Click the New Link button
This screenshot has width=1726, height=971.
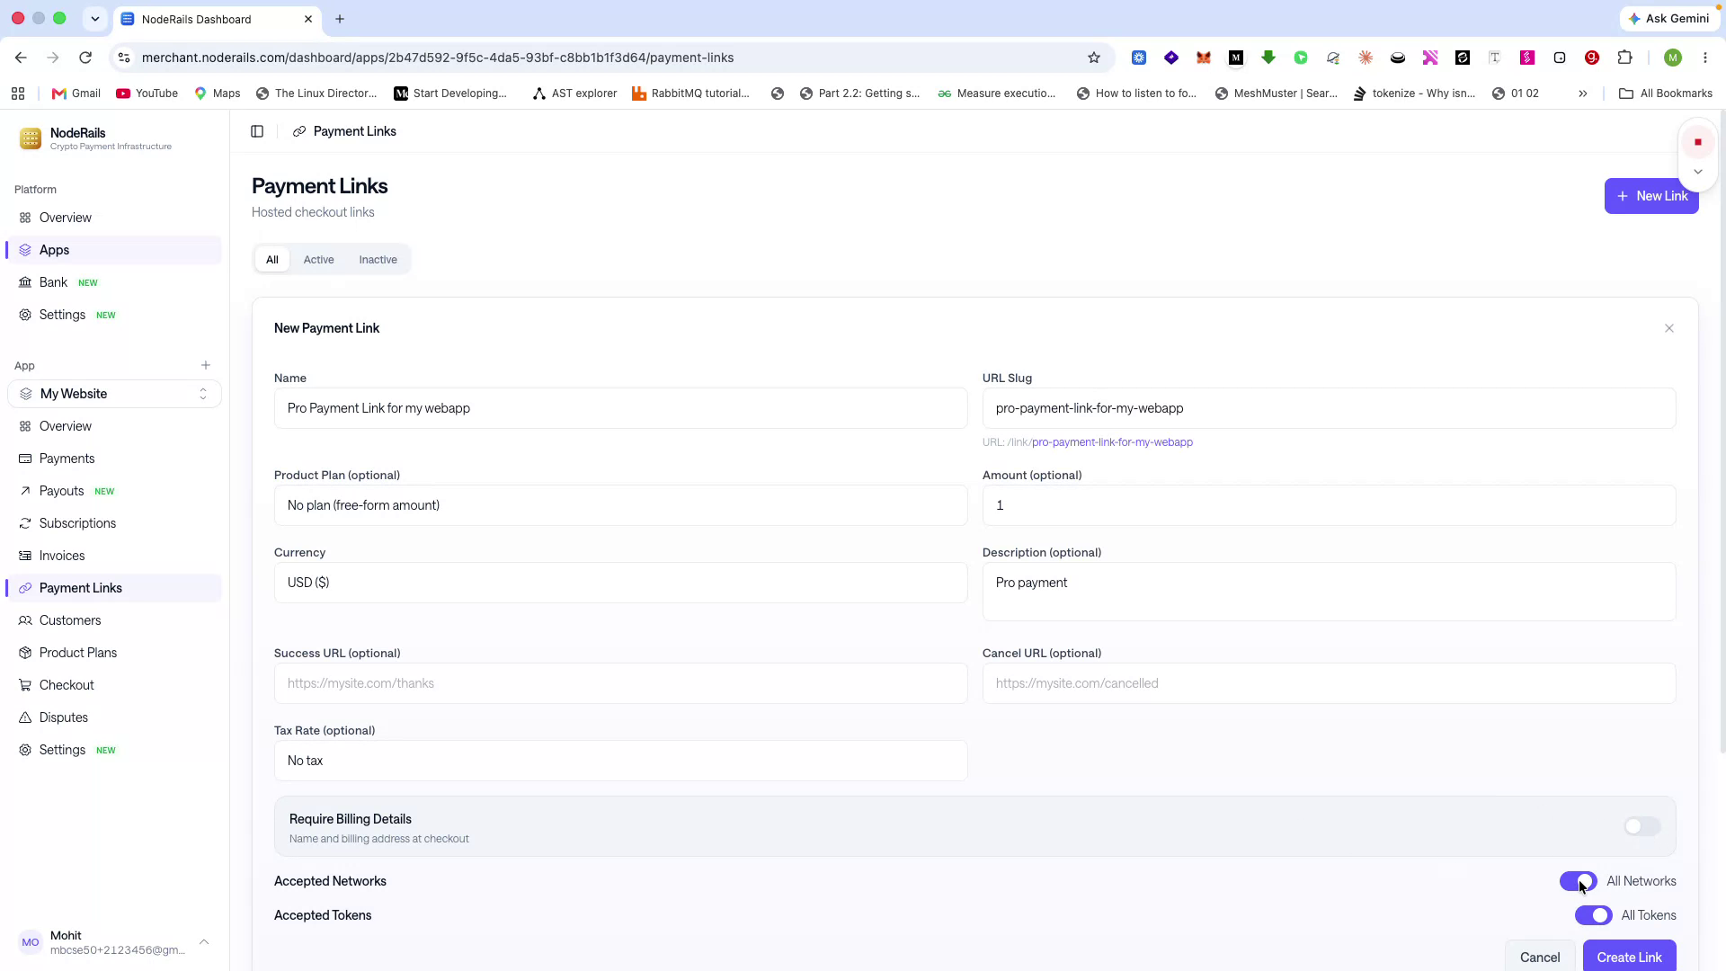(1651, 196)
